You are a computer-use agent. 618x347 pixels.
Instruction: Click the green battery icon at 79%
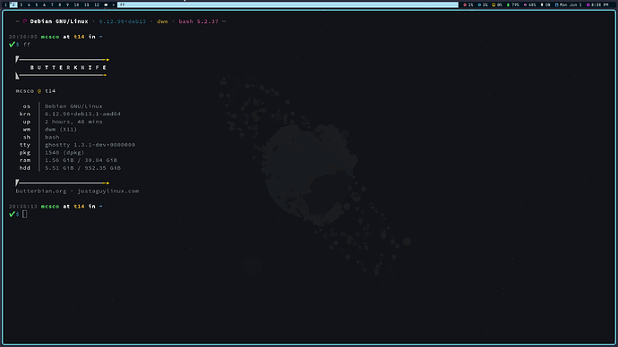pos(508,4)
